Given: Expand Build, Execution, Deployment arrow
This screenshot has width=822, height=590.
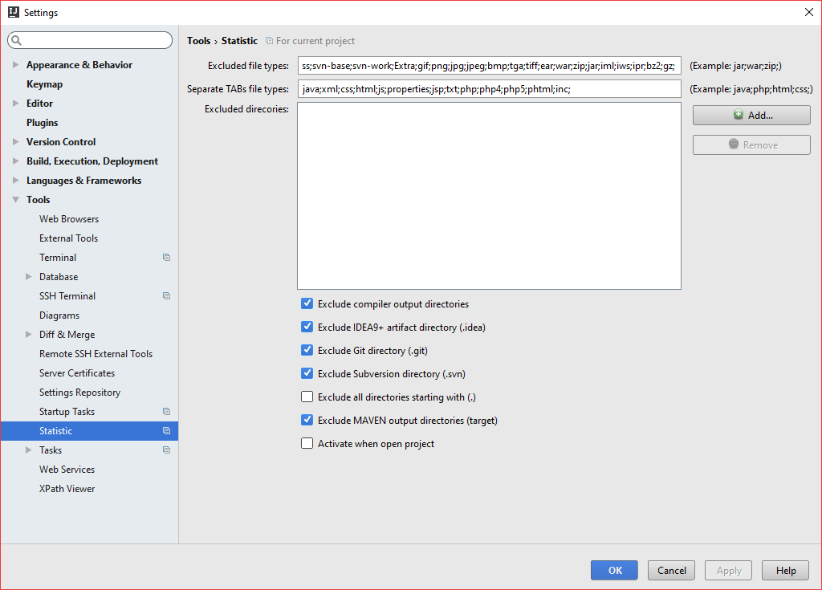Looking at the screenshot, I should pyautogui.click(x=16, y=161).
